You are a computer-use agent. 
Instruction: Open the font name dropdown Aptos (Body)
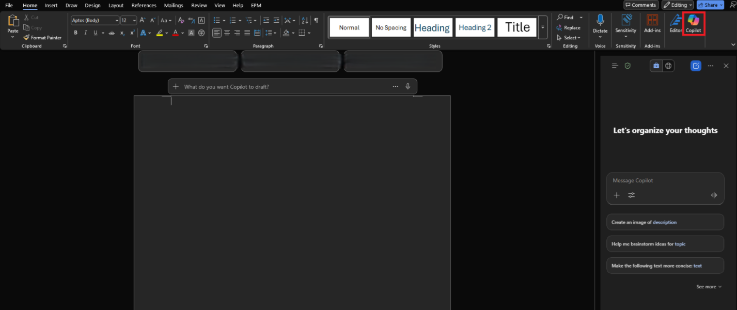tap(116, 20)
